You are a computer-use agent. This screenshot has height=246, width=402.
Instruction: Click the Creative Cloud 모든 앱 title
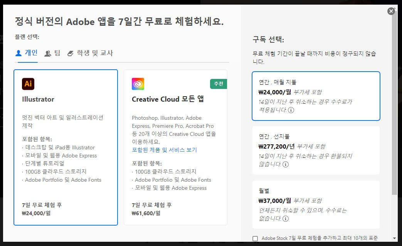pyautogui.click(x=168, y=99)
